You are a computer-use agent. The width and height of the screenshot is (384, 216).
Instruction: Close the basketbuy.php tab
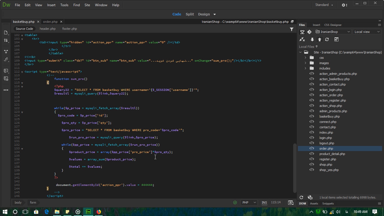point(38,22)
